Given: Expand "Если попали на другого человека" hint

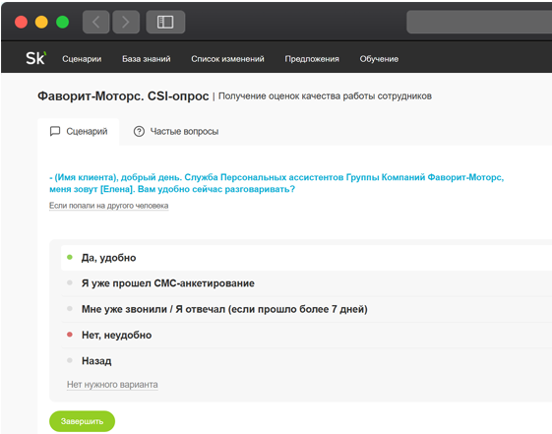Looking at the screenshot, I should (x=109, y=206).
